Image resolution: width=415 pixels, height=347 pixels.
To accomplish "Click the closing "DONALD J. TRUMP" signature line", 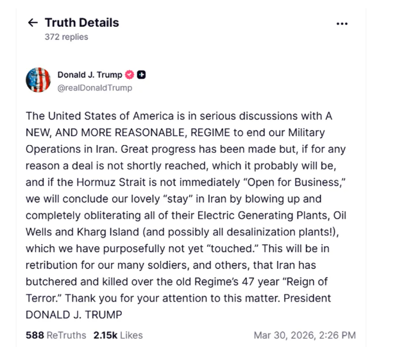I will click(x=72, y=315).
